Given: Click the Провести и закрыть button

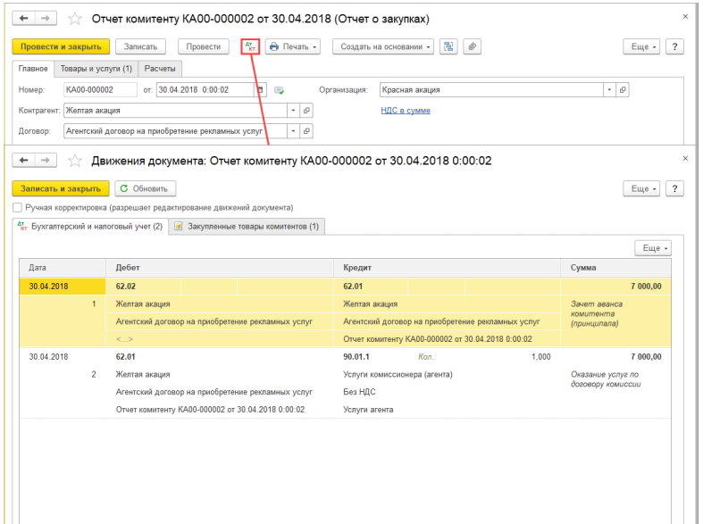Looking at the screenshot, I should pyautogui.click(x=61, y=46).
